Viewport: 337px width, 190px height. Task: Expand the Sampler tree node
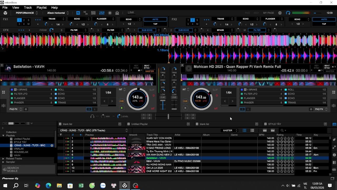(3, 162)
